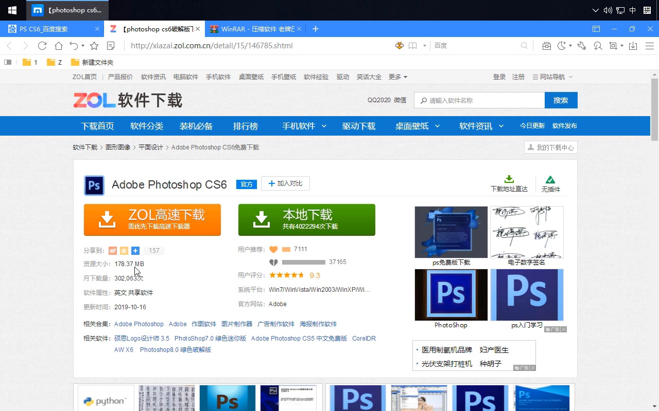Open the wrench tools icon
The height and width of the screenshot is (411, 659).
click(x=582, y=46)
